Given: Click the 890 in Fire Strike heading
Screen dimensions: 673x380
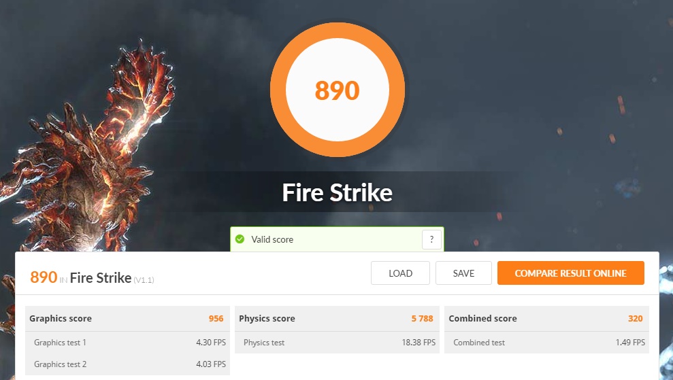Looking at the screenshot, I should pos(81,277).
